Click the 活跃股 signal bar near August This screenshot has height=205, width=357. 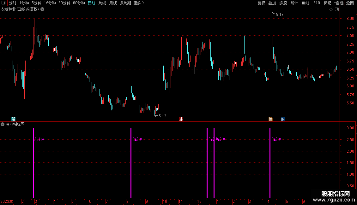pos(131,162)
